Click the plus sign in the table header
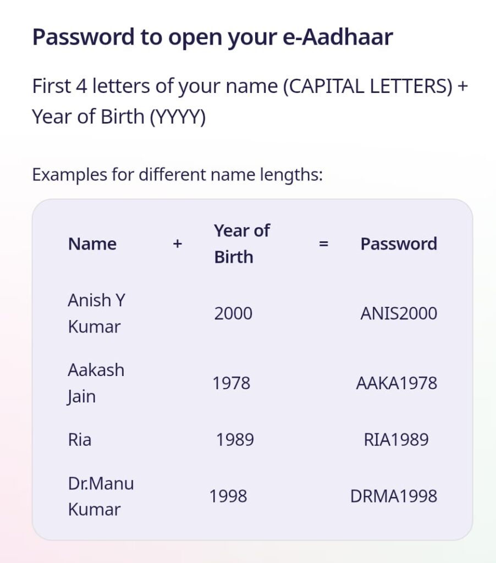Image resolution: width=496 pixels, height=563 pixels. click(x=178, y=244)
